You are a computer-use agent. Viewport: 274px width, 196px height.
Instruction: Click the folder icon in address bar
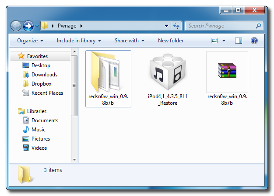tap(45, 26)
